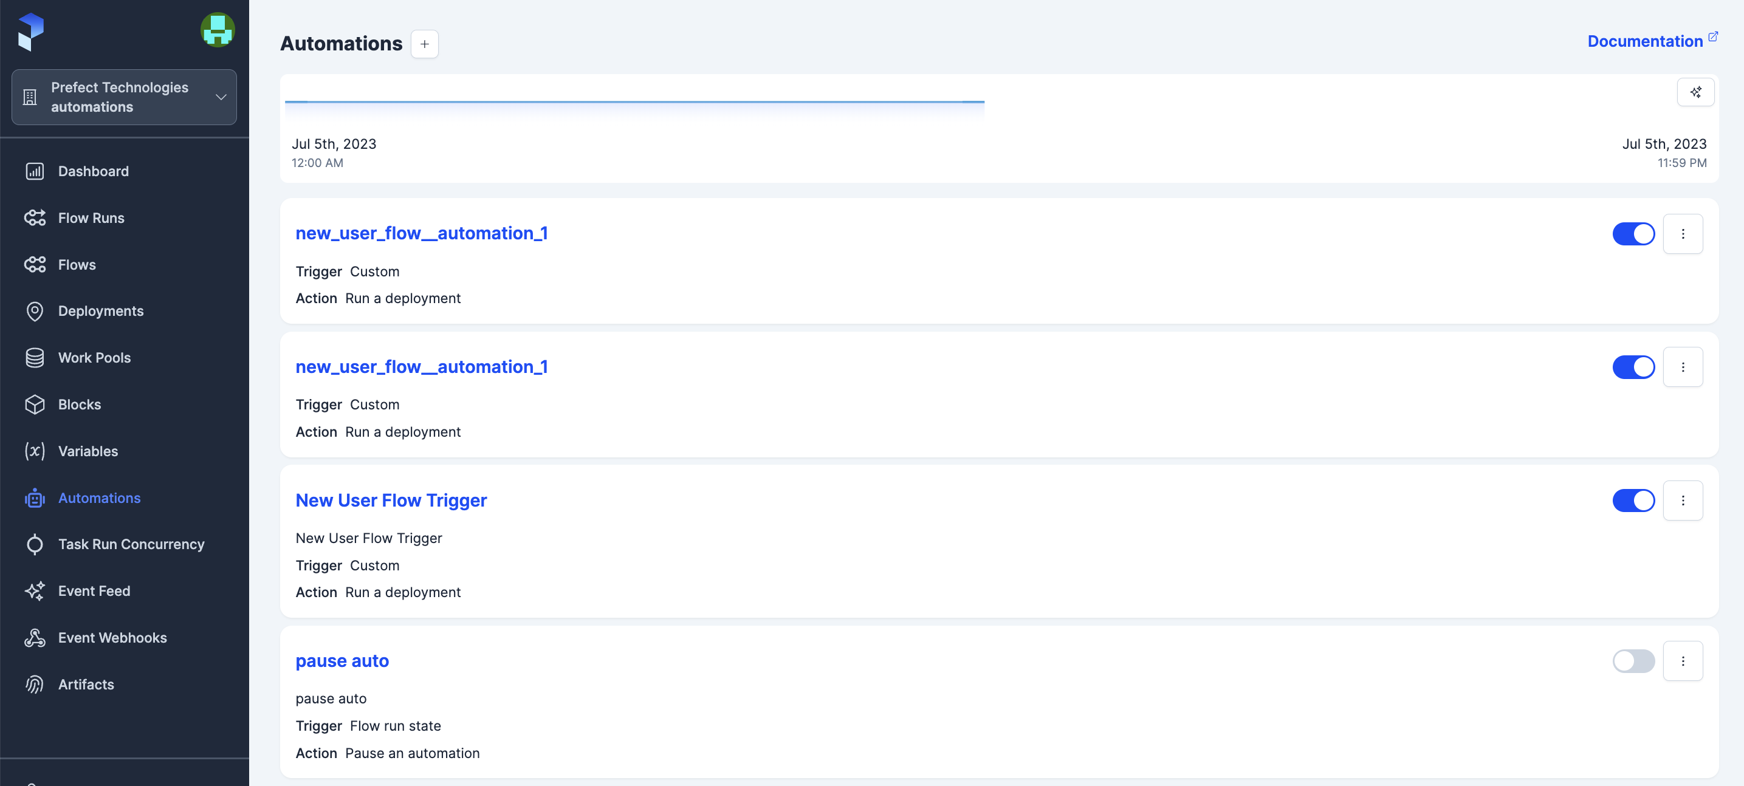Select Automations in sidebar
The height and width of the screenshot is (786, 1744).
tap(100, 498)
